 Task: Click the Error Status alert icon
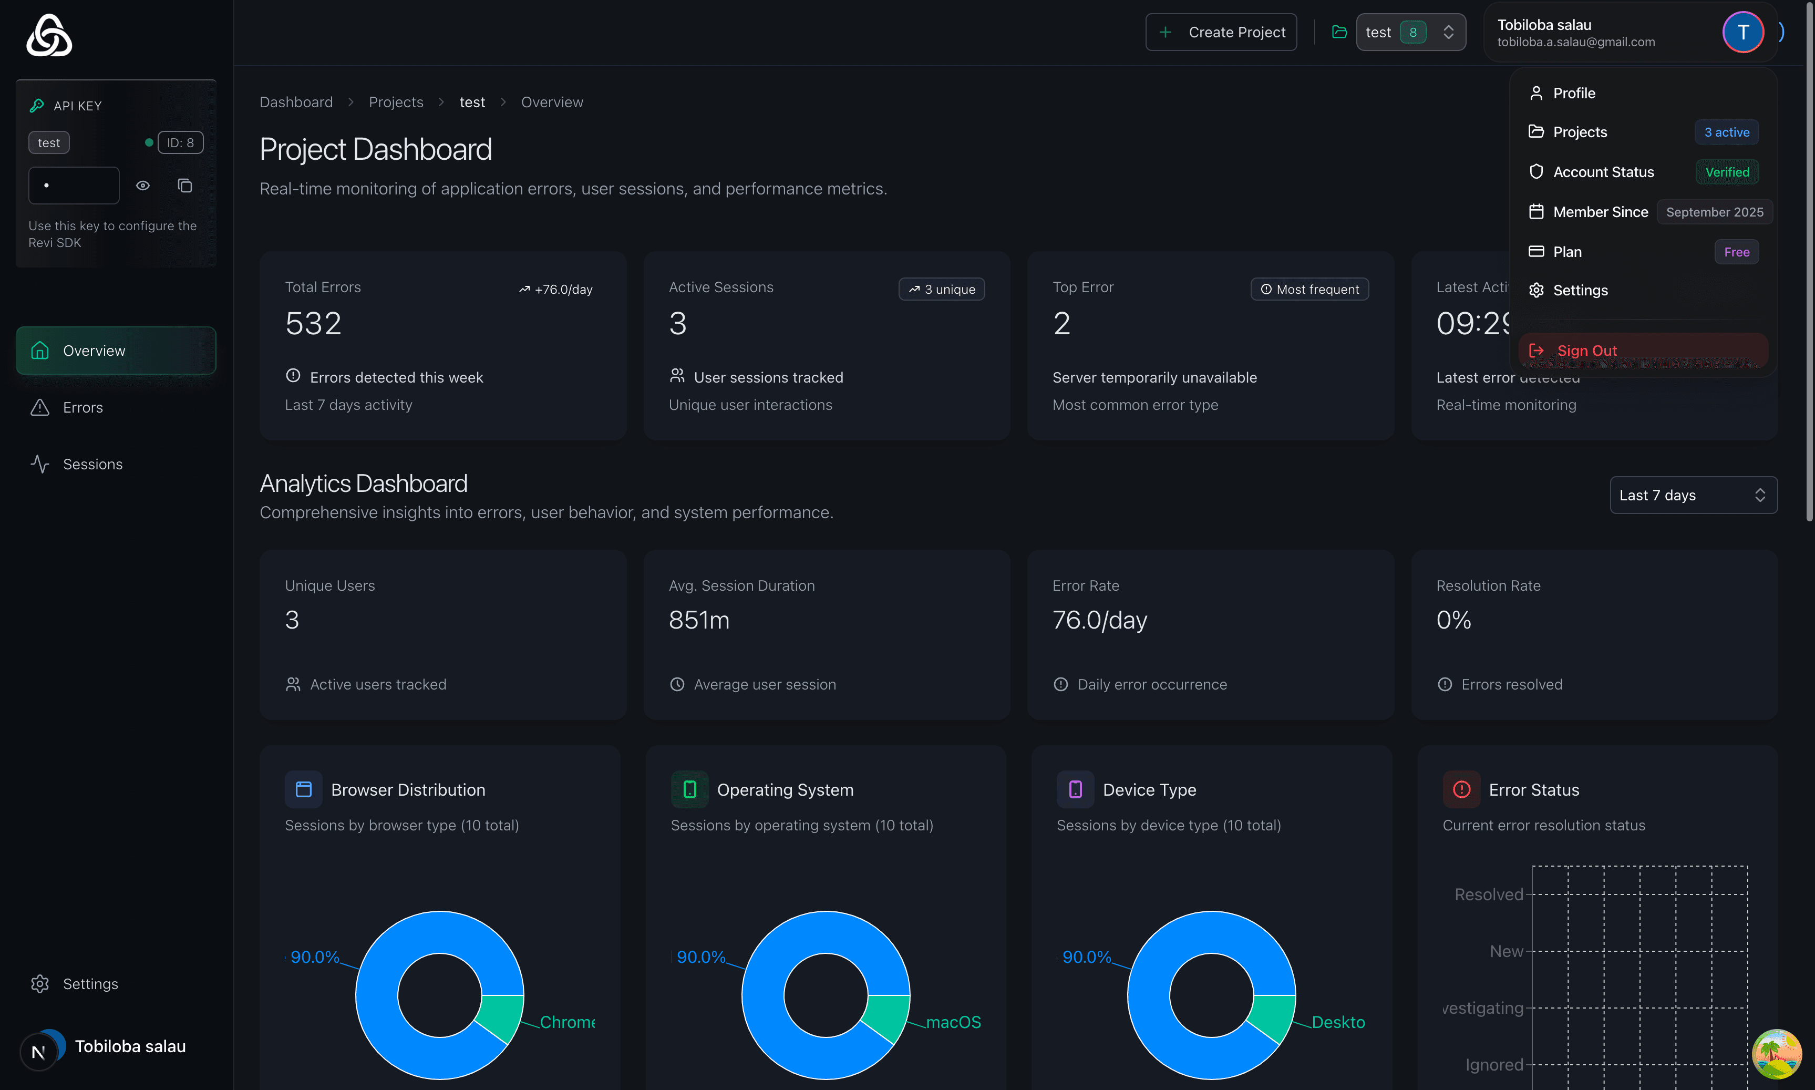point(1461,789)
